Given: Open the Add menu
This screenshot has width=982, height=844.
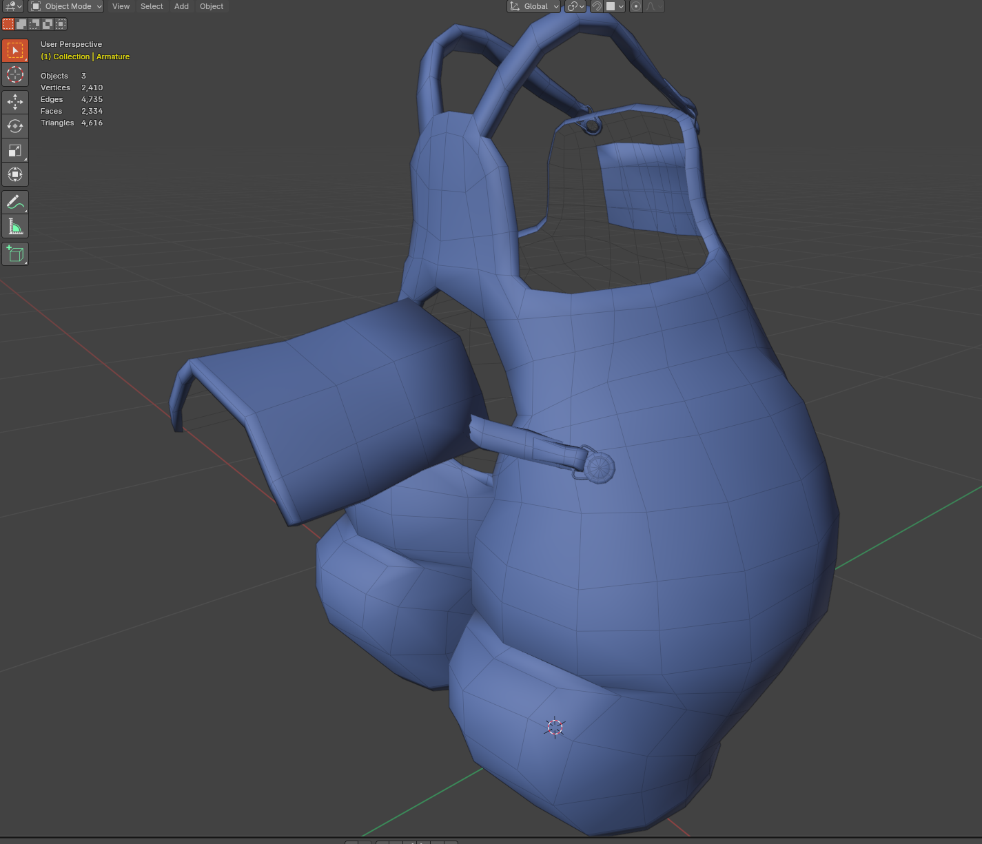Looking at the screenshot, I should point(181,6).
